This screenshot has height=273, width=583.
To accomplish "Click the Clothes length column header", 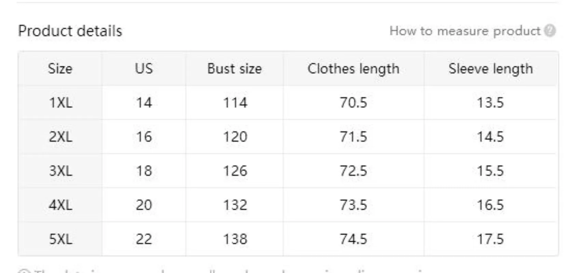I will (353, 69).
